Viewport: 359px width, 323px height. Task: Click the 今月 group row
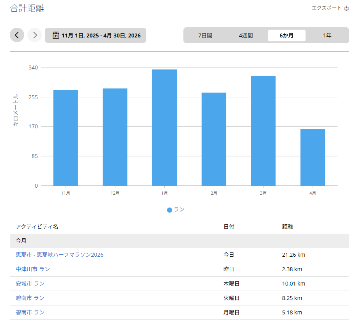pos(179,241)
